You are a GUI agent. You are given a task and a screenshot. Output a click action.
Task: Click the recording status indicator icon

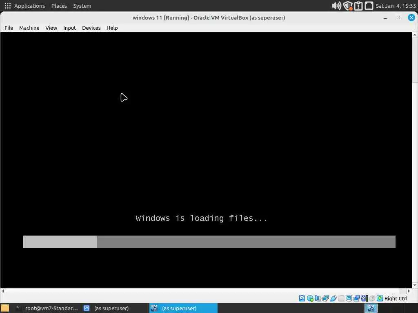point(356,298)
